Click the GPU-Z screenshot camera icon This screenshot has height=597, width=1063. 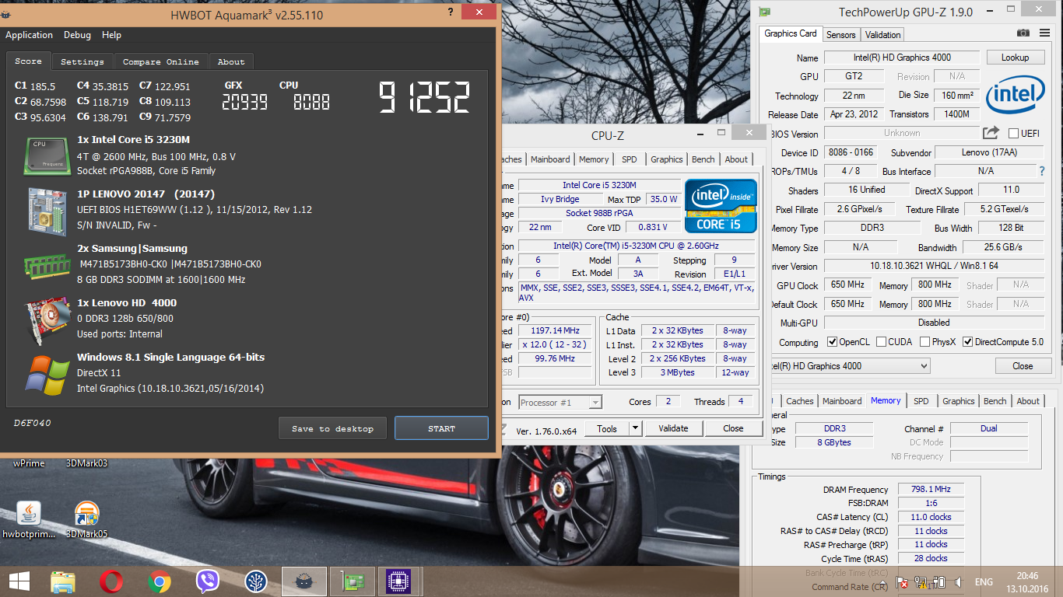pos(1023,33)
